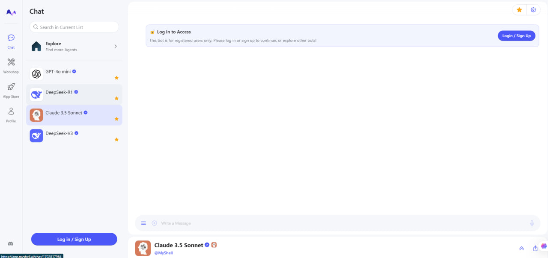This screenshot has width=548, height=258.
Task: Open the Chat section in sidebar
Action: pyautogui.click(x=11, y=41)
